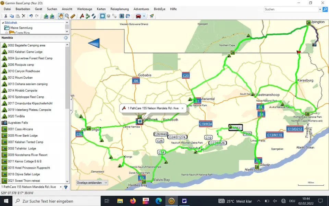329x206 pixels.
Task: Click the camera marker near Upington
Action: (314, 45)
